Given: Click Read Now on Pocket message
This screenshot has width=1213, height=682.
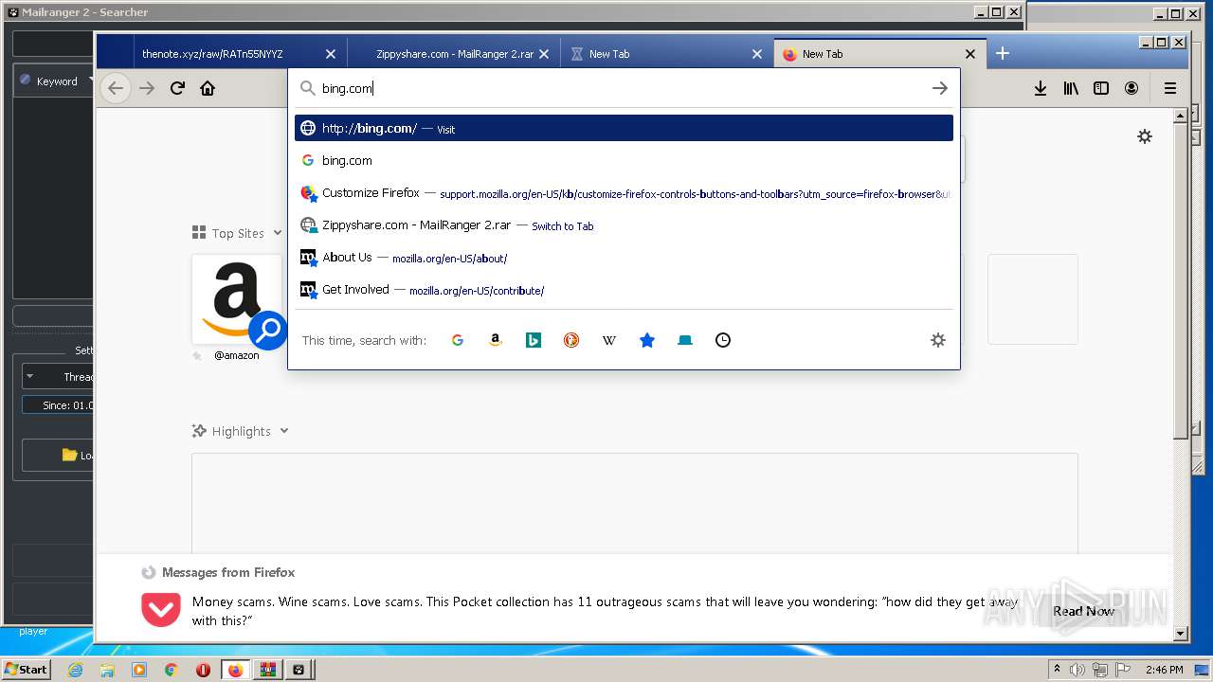Looking at the screenshot, I should pyautogui.click(x=1083, y=611).
